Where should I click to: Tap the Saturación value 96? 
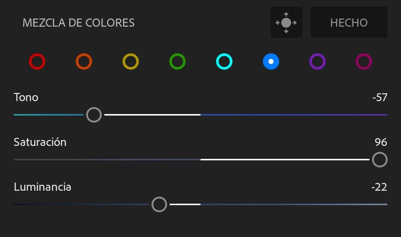coord(381,142)
